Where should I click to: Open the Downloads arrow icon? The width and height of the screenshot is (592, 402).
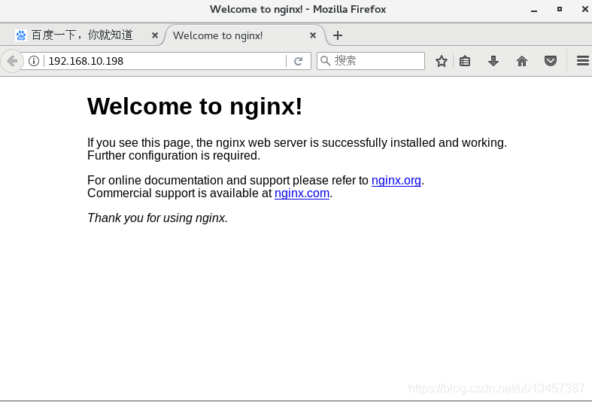coord(493,61)
